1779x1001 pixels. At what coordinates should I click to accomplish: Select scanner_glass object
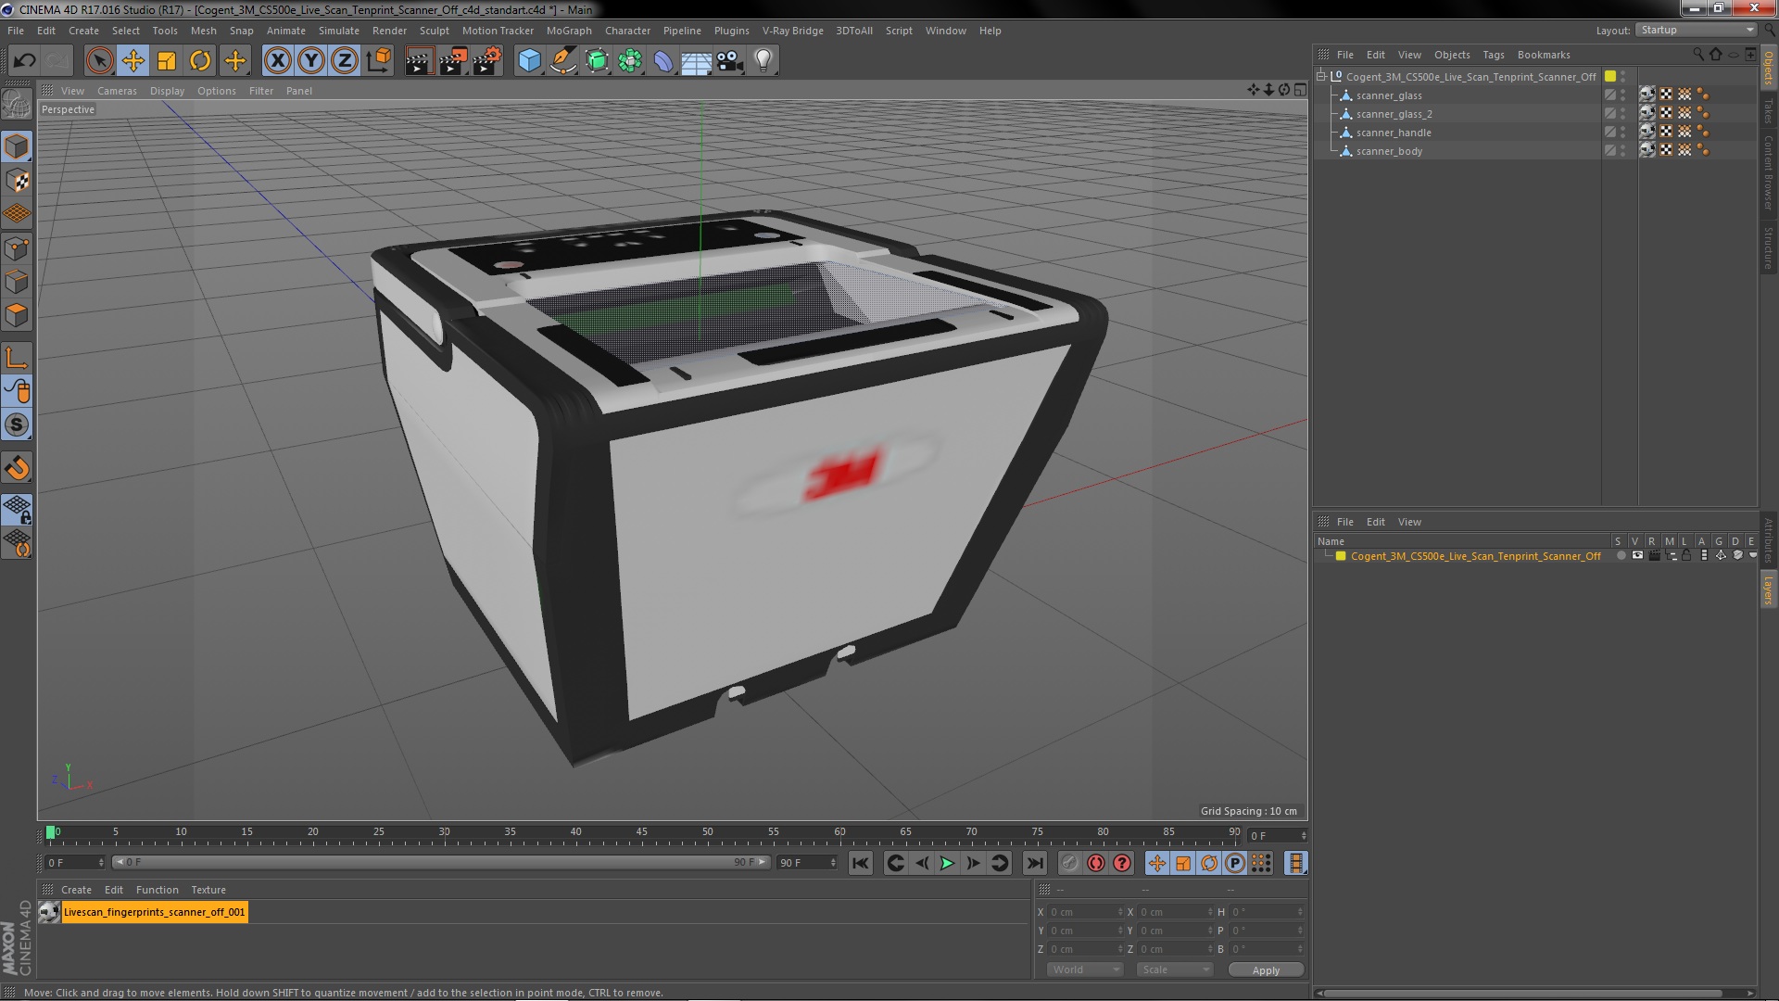coord(1388,95)
